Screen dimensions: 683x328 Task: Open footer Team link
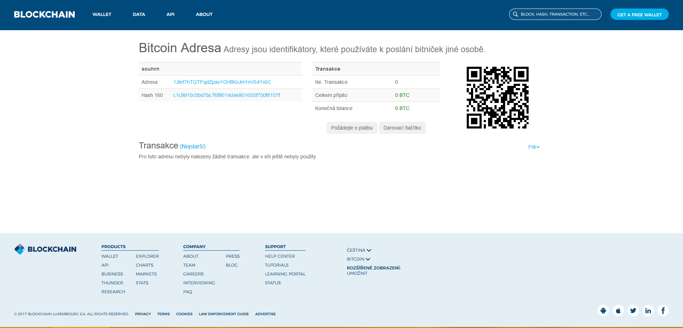(189, 265)
